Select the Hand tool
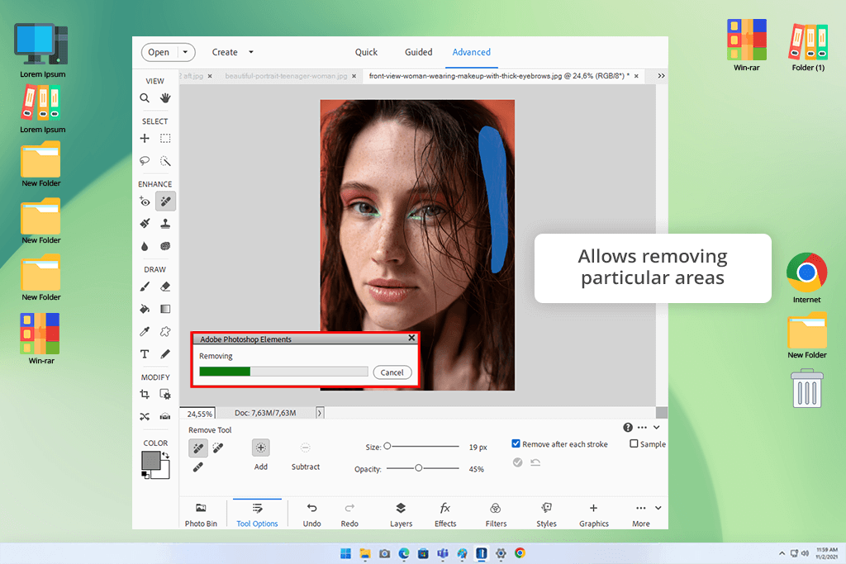This screenshot has width=846, height=564. (x=165, y=98)
